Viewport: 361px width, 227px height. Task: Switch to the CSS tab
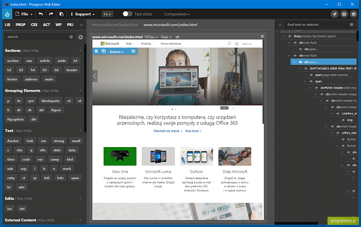(x=34, y=25)
